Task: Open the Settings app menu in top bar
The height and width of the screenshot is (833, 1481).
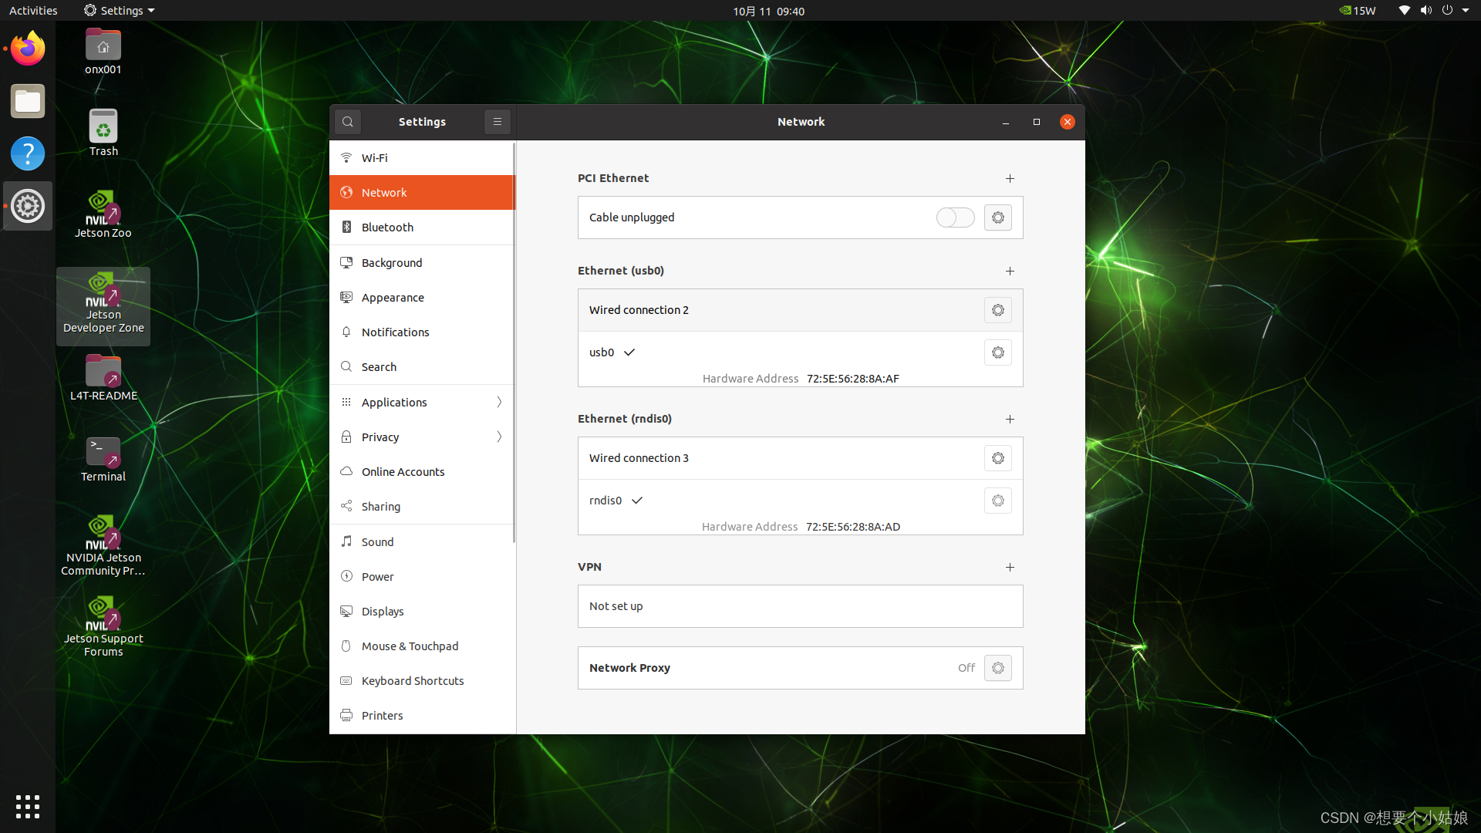Action: click(120, 11)
